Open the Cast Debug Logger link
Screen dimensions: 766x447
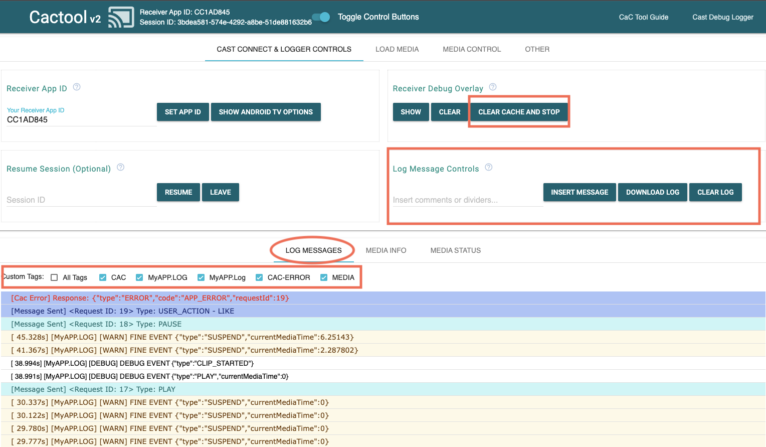point(722,17)
